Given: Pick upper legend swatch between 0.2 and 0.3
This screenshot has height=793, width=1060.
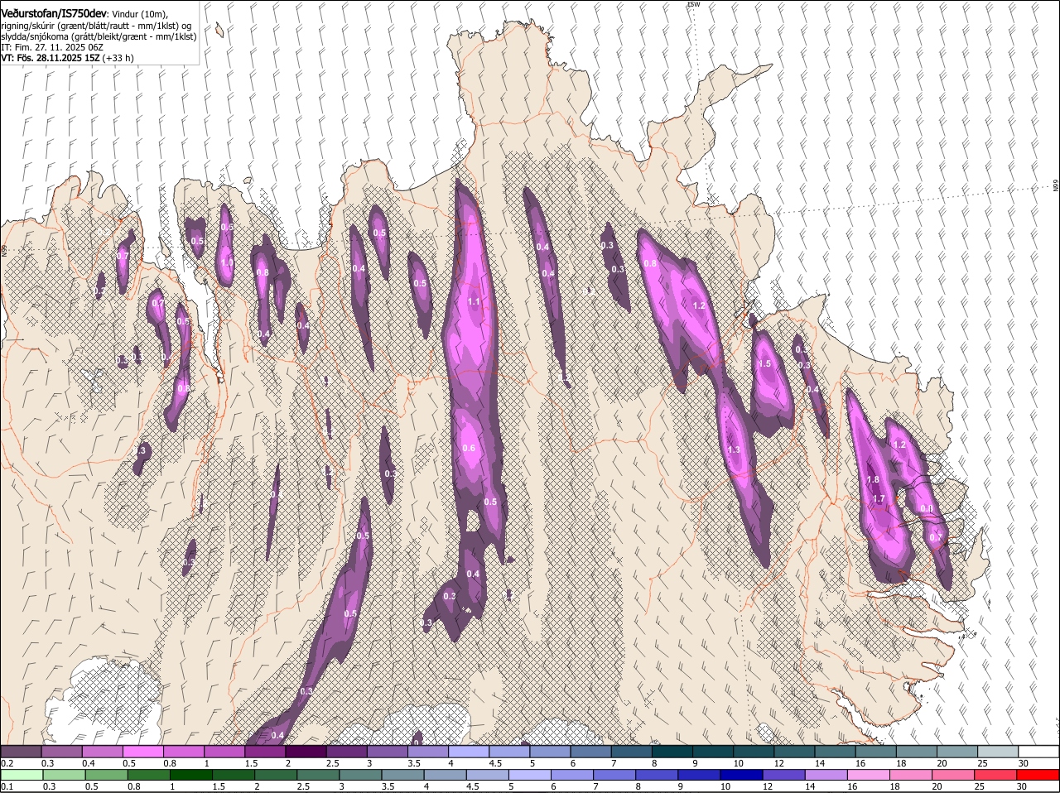Looking at the screenshot, I should [x=21, y=752].
